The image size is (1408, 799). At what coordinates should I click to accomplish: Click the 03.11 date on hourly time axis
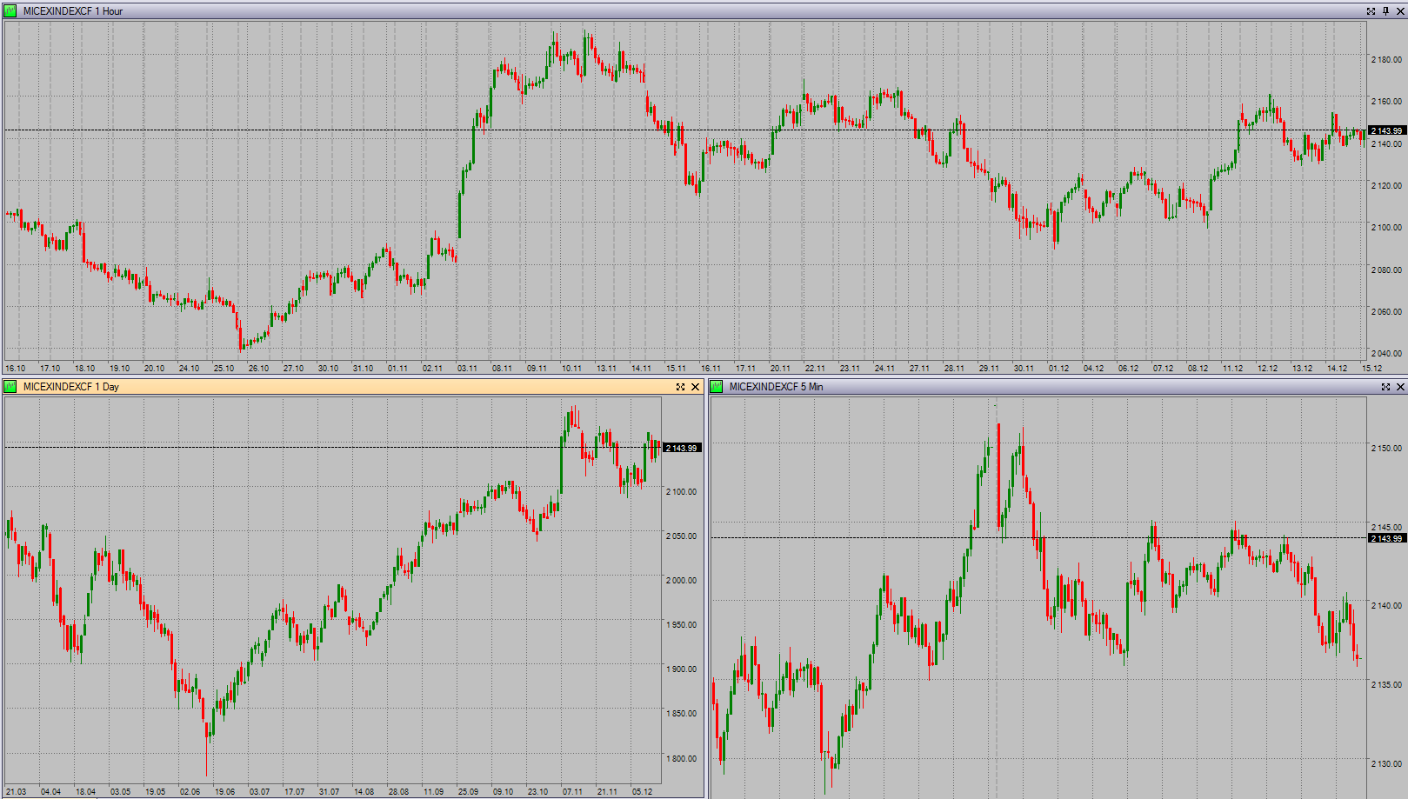coord(467,369)
